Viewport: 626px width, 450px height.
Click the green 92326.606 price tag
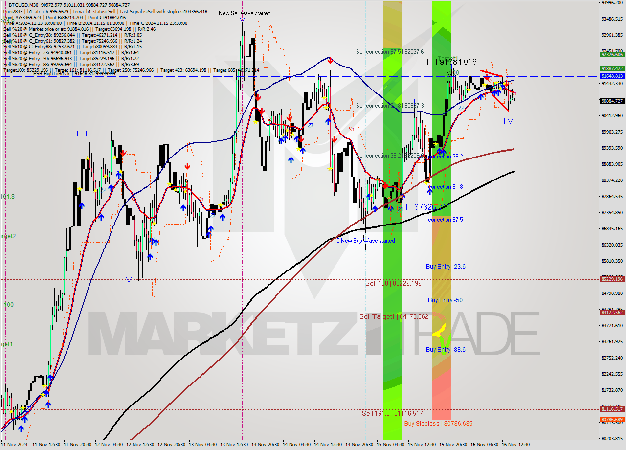pyautogui.click(x=612, y=55)
